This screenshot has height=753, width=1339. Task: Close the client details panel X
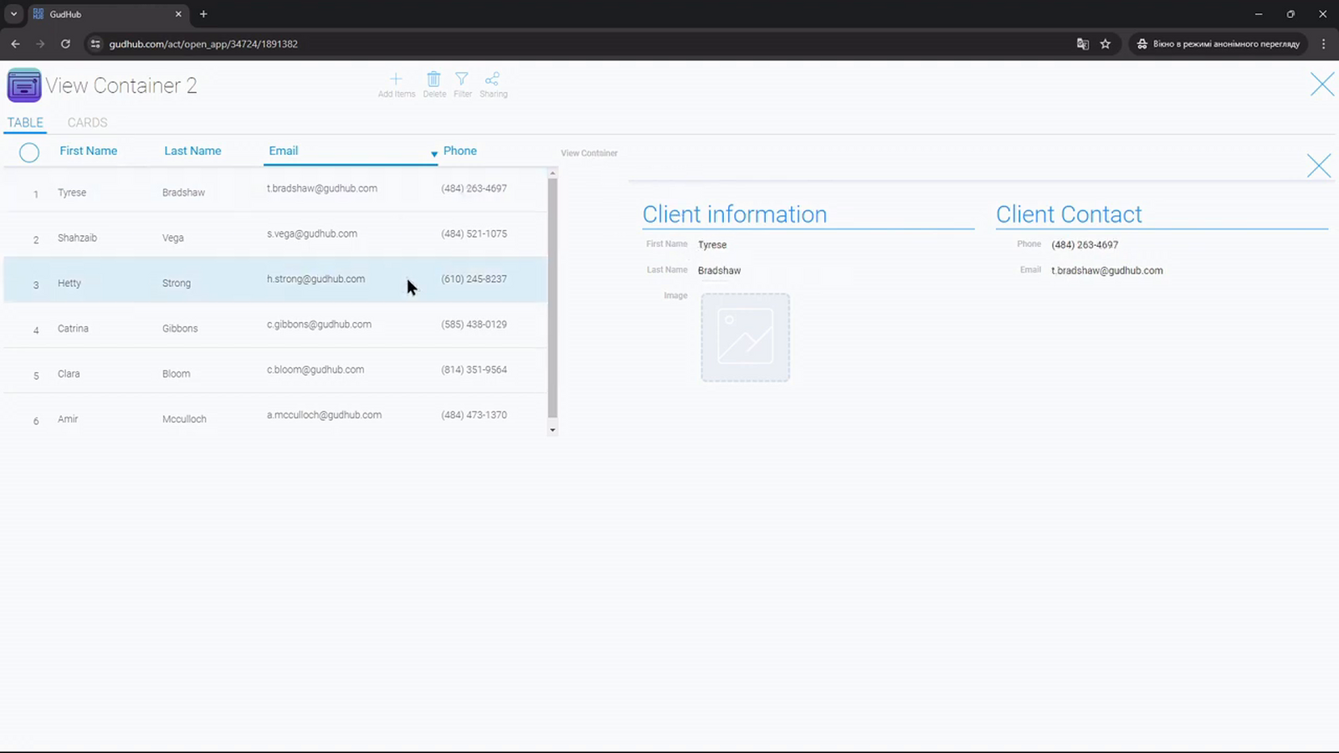click(1319, 166)
